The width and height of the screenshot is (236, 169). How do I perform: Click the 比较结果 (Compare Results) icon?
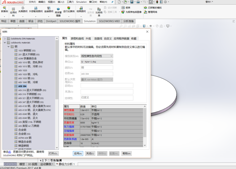tap(99, 12)
